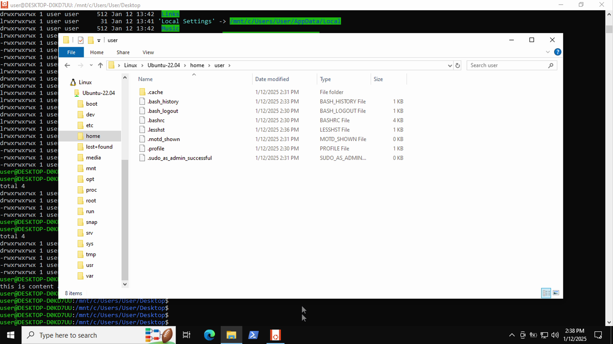Click the Up one level arrow

pyautogui.click(x=100, y=65)
